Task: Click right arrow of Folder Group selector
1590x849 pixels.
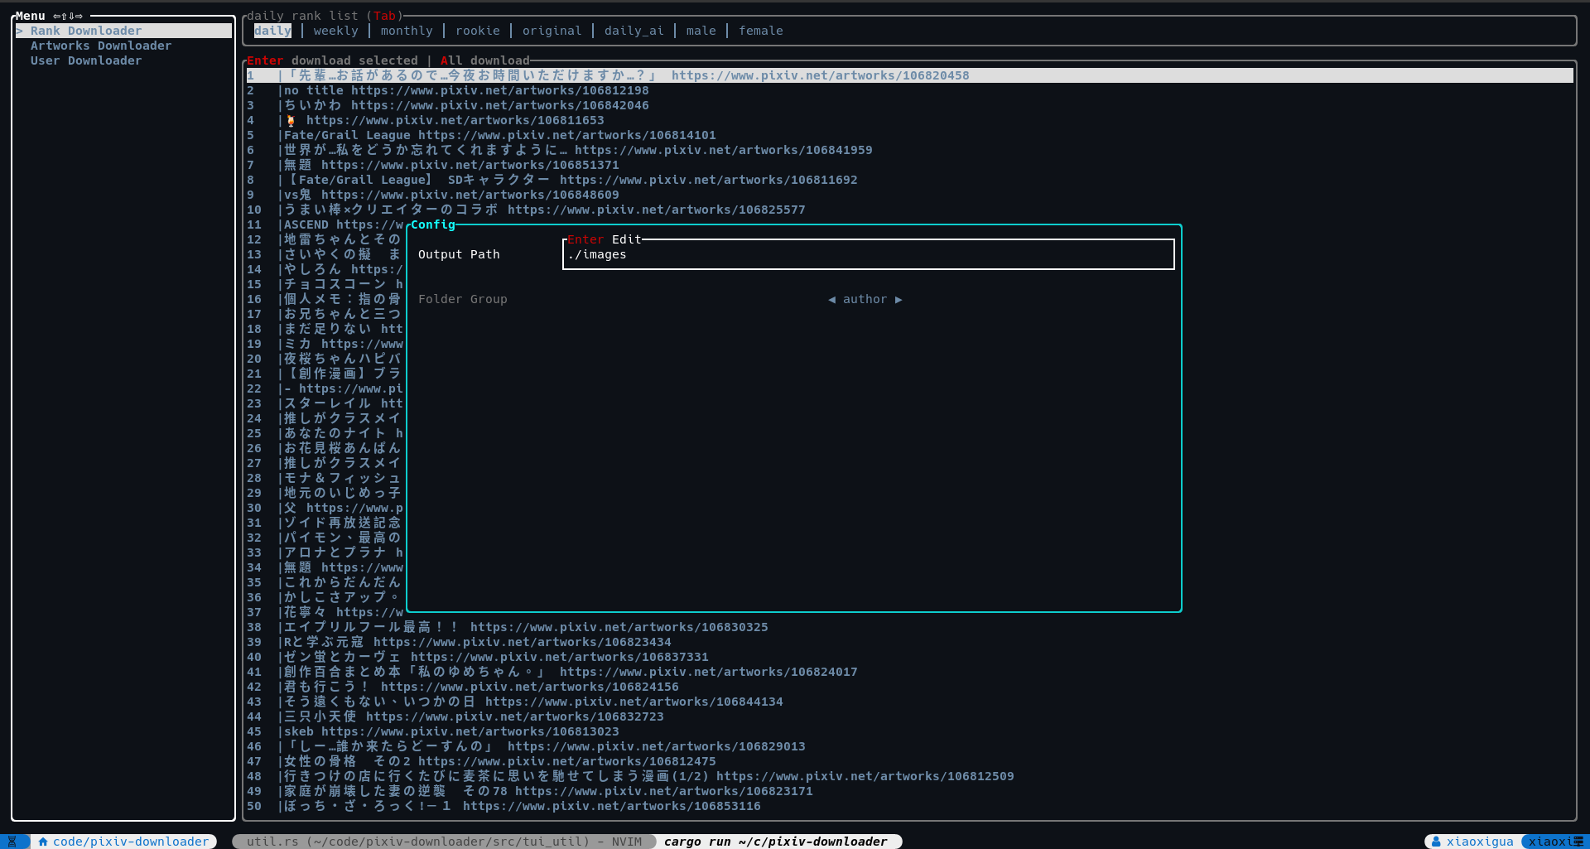Action: tap(899, 299)
